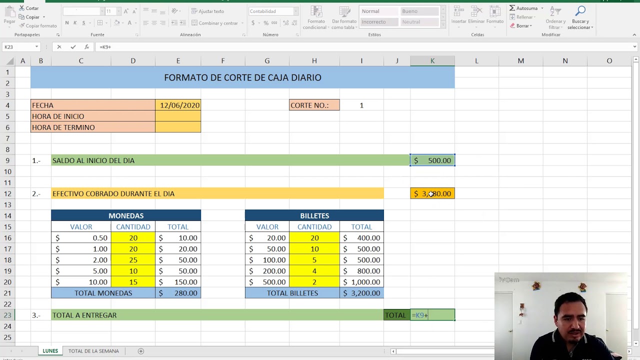The width and height of the screenshot is (640, 360).
Task: Click Ajustar texto (wrap text)
Action: [207, 11]
